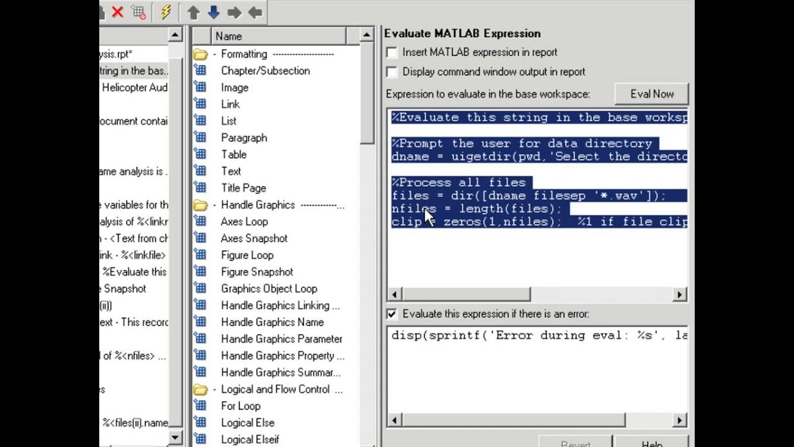
Task: Click the gray move-up arrow in toolbar
Action: pyautogui.click(x=193, y=12)
